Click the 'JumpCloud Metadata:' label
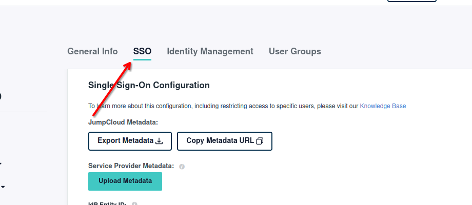This screenshot has height=205, width=472. click(123, 122)
